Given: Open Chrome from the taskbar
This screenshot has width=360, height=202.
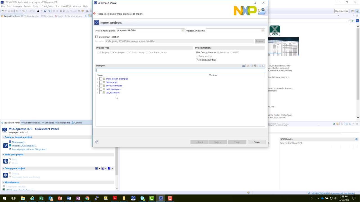Looking at the screenshot, I should [87, 198].
